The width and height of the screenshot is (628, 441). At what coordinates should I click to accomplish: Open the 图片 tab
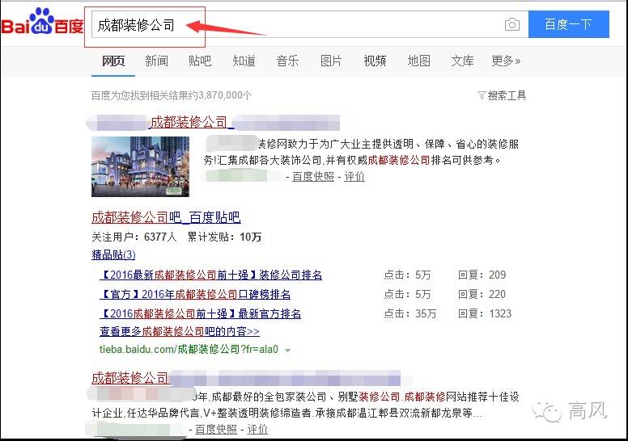331,61
